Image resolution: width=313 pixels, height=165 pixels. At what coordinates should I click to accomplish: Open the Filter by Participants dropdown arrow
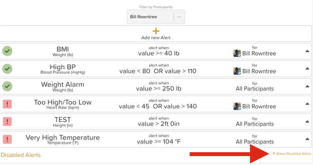pos(179,17)
